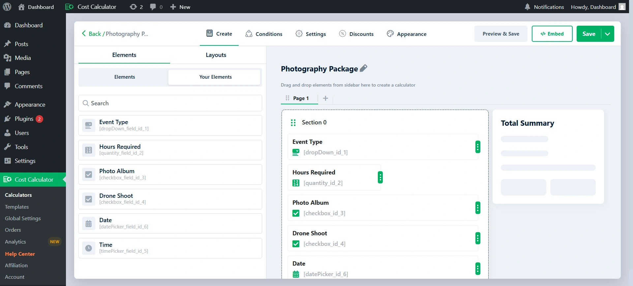Screen dimensions: 633x286
Task: Click the Time clock icon in sidebar list
Action: pyautogui.click(x=89, y=248)
